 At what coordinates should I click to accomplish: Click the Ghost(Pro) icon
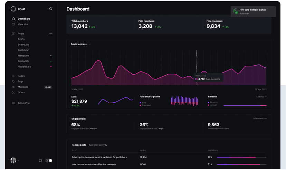[13, 103]
